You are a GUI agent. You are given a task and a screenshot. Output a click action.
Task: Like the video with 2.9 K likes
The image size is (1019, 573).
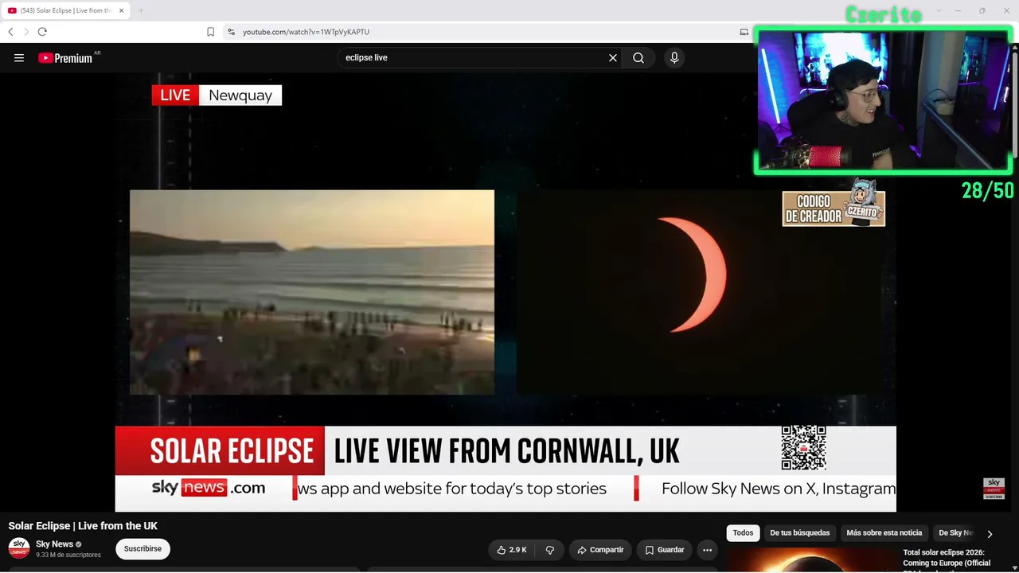[512, 550]
